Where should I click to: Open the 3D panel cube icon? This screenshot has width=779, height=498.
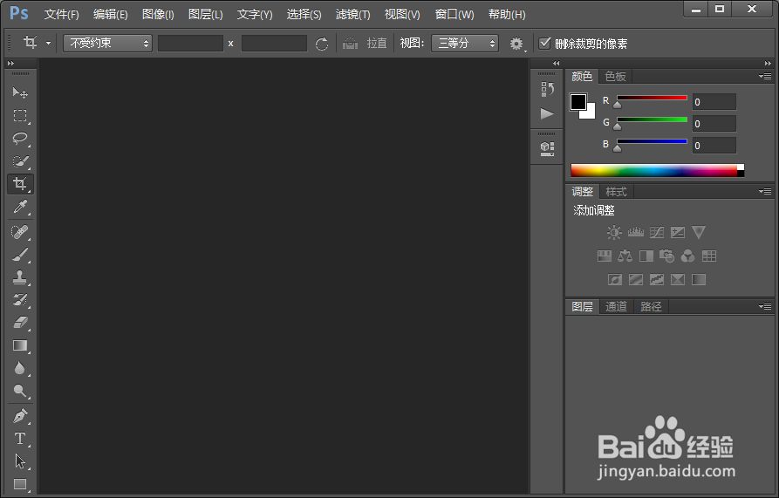click(x=547, y=148)
